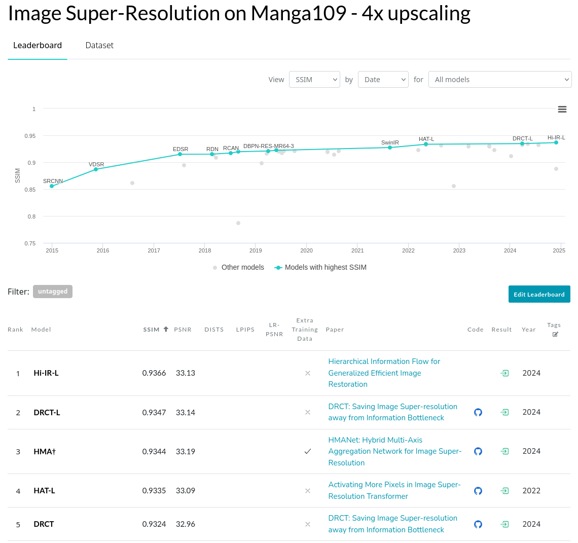Image resolution: width=578 pixels, height=543 pixels.
Task: Toggle Models with highest SSIM legend entry
Action: (320, 267)
